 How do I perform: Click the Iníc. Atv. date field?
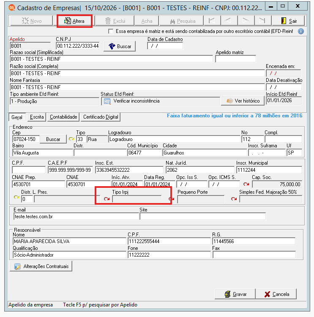(127, 184)
